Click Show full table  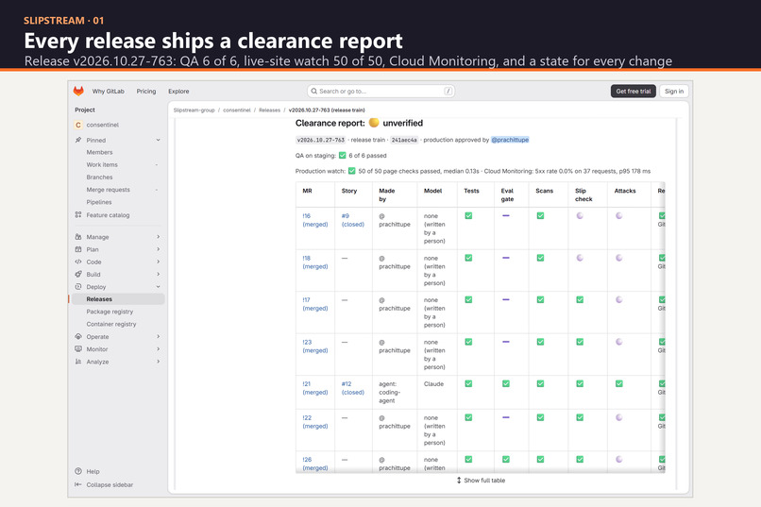pos(481,481)
